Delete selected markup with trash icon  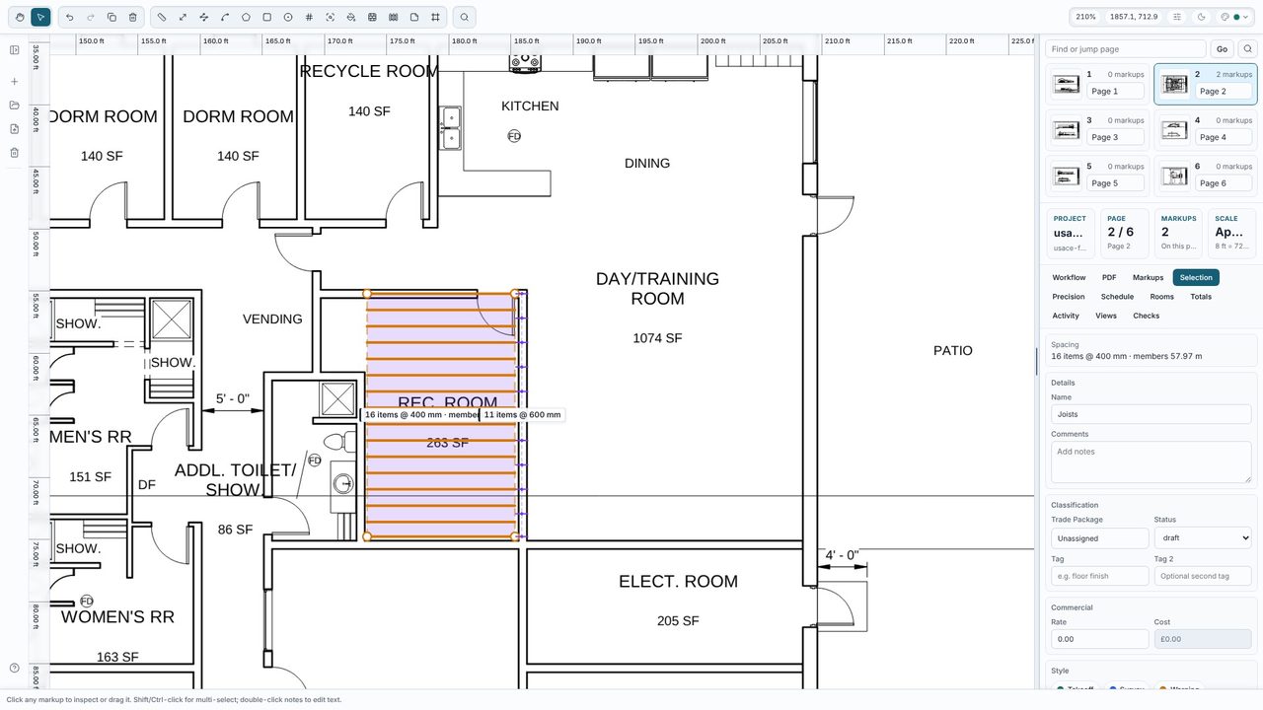coord(132,17)
